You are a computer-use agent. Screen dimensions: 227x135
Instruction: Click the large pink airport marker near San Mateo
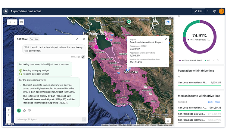click(x=96, y=47)
